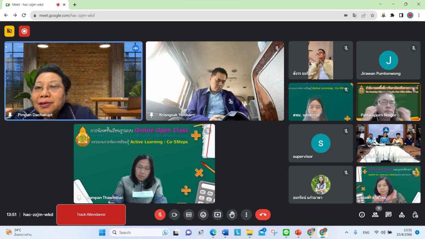Viewport: 425px width, 239px height.
Task: Leave the call with the red hang-up button
Action: click(x=263, y=215)
